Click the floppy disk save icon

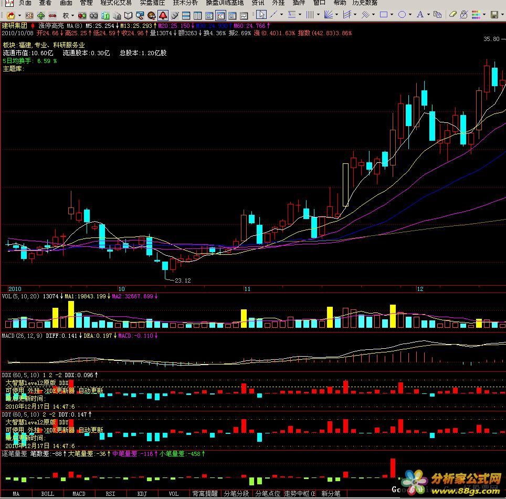tap(494, 15)
